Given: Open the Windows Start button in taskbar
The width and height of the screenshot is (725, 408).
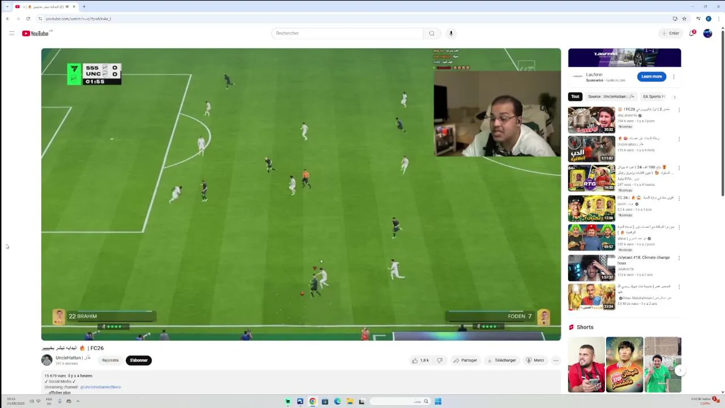Looking at the screenshot, I should pos(438,401).
